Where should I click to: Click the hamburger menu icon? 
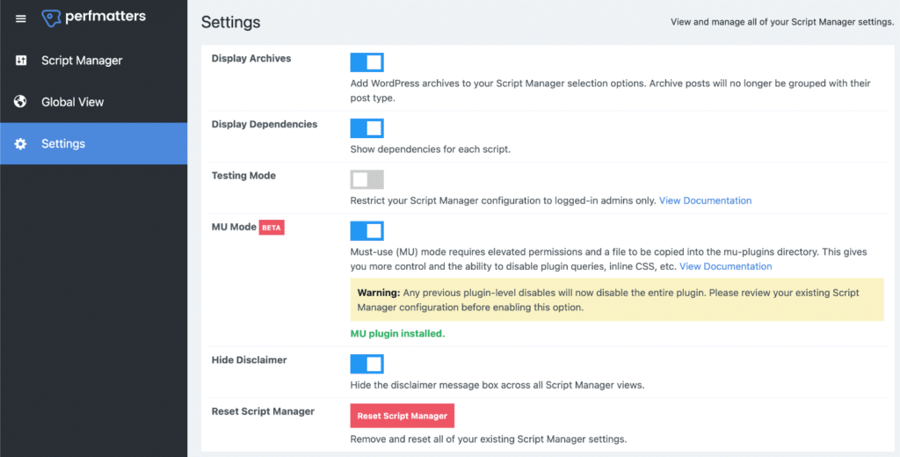click(21, 18)
